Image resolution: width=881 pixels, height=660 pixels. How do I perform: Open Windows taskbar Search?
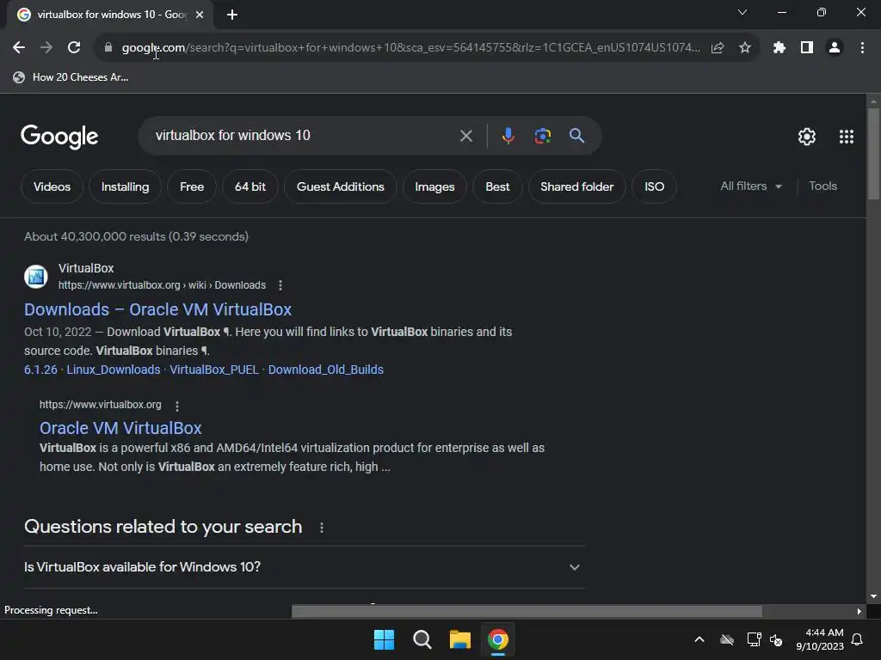[x=422, y=639]
